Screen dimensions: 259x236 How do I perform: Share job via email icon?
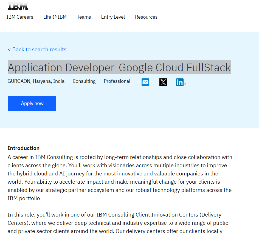pos(145,82)
